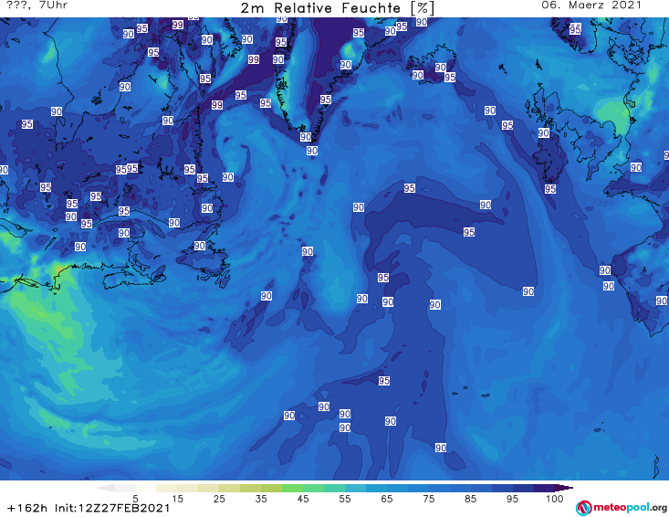Click the legend value 55
669x517 pixels.
(345, 499)
